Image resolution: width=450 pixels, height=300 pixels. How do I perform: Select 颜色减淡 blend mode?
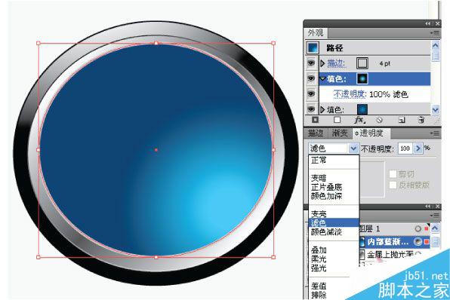click(327, 231)
